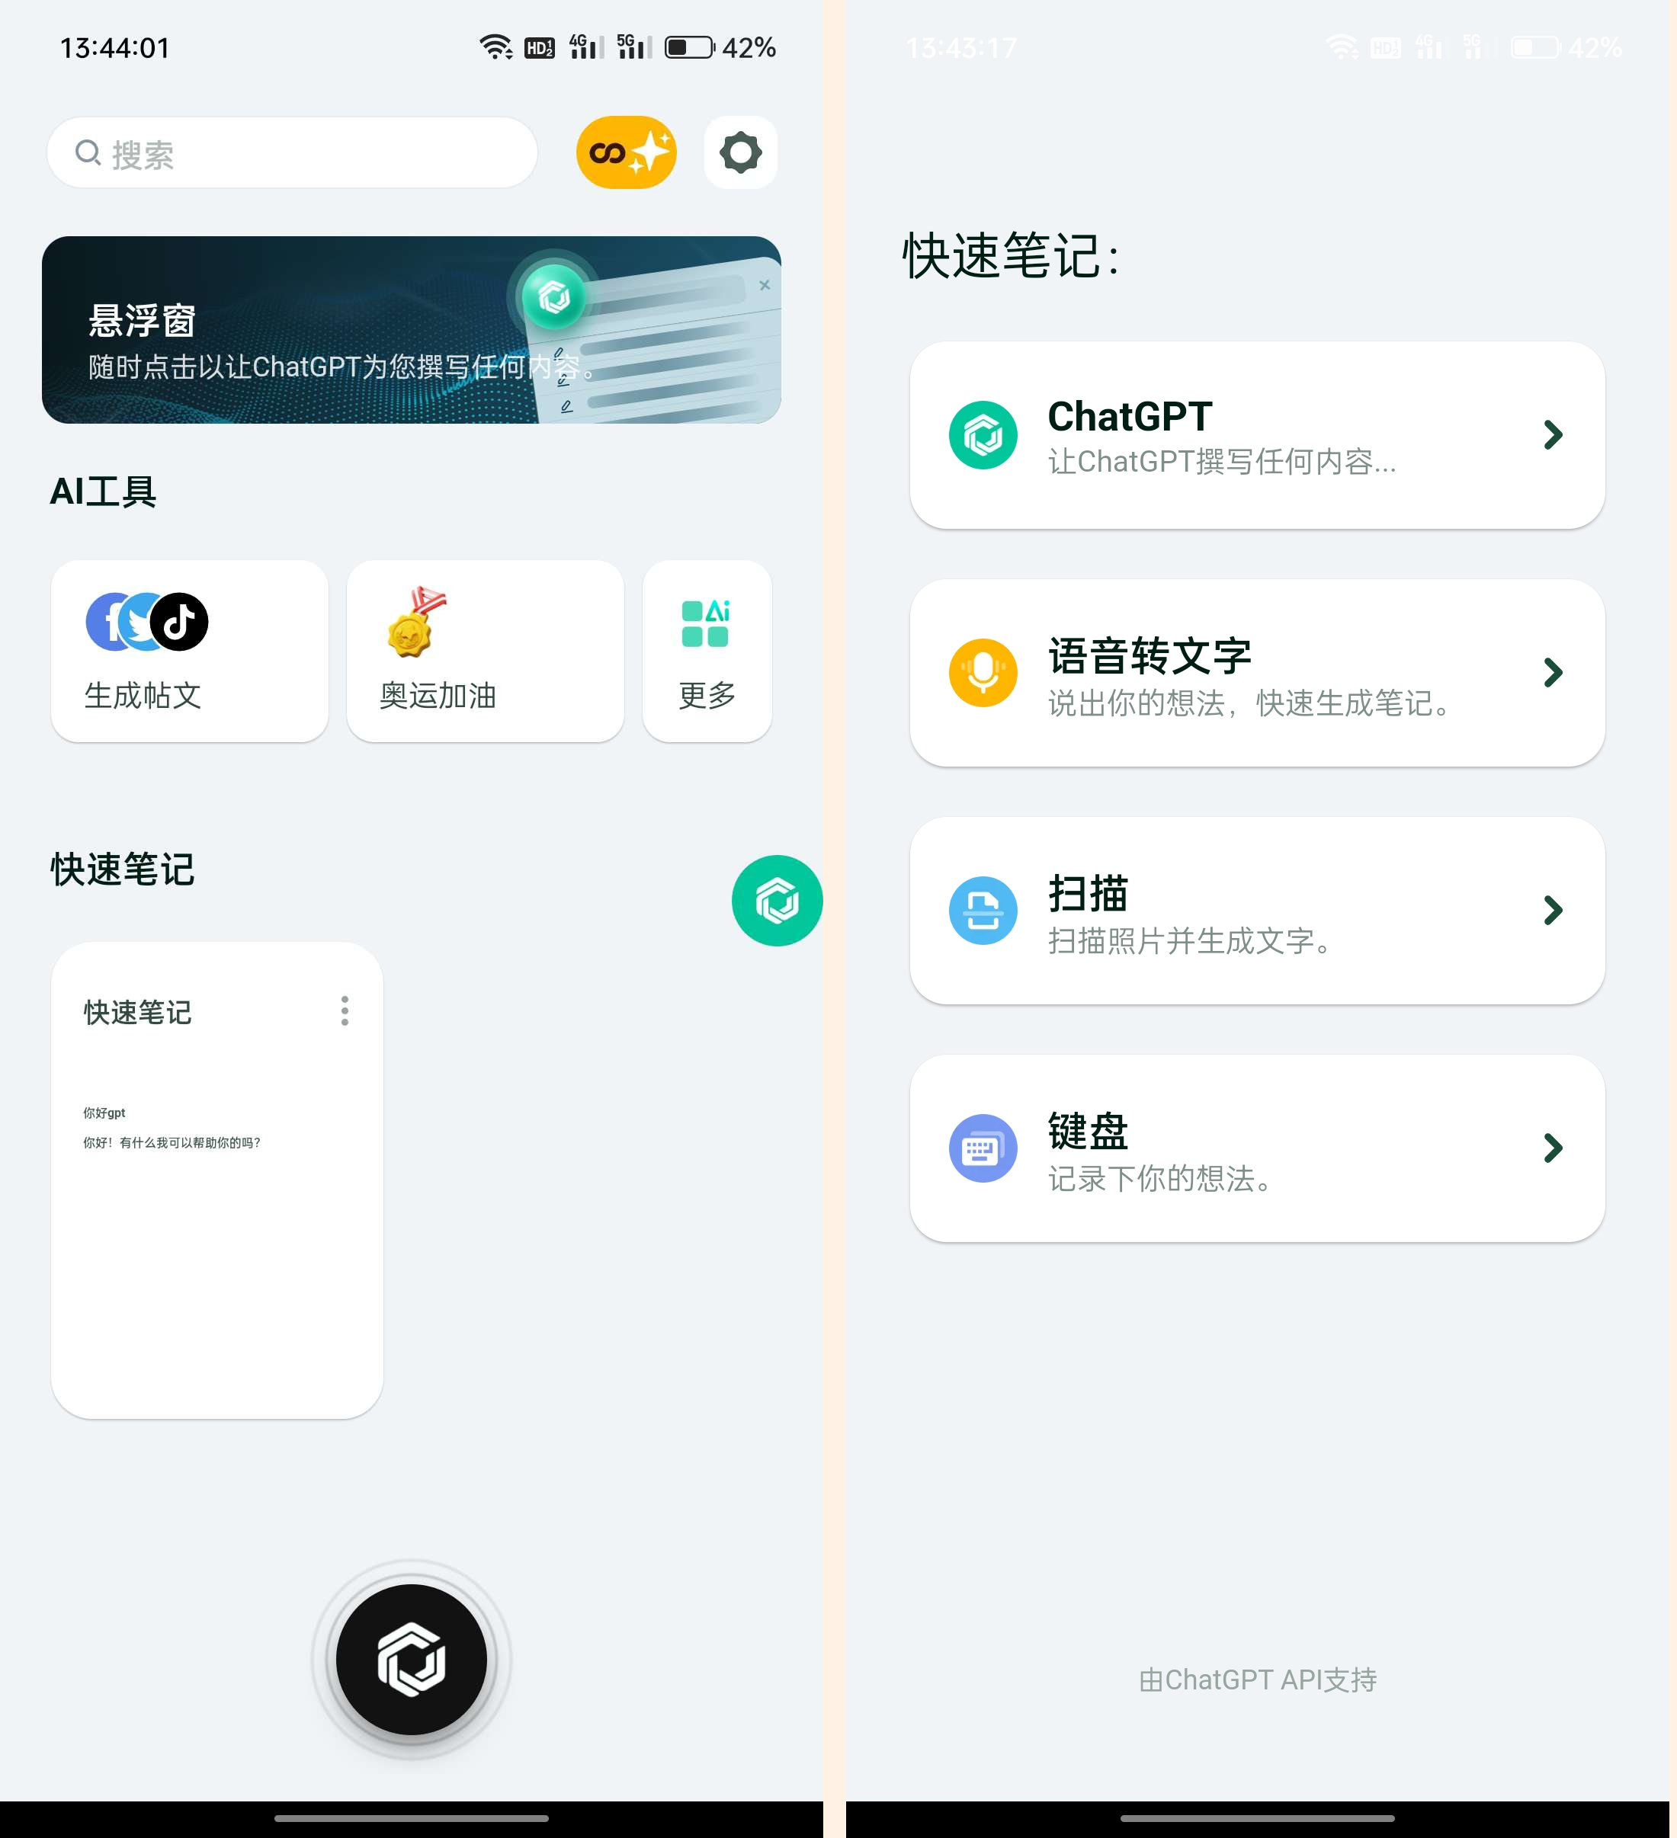
Task: Toggle quick note overflow menu dots
Action: coord(345,1010)
